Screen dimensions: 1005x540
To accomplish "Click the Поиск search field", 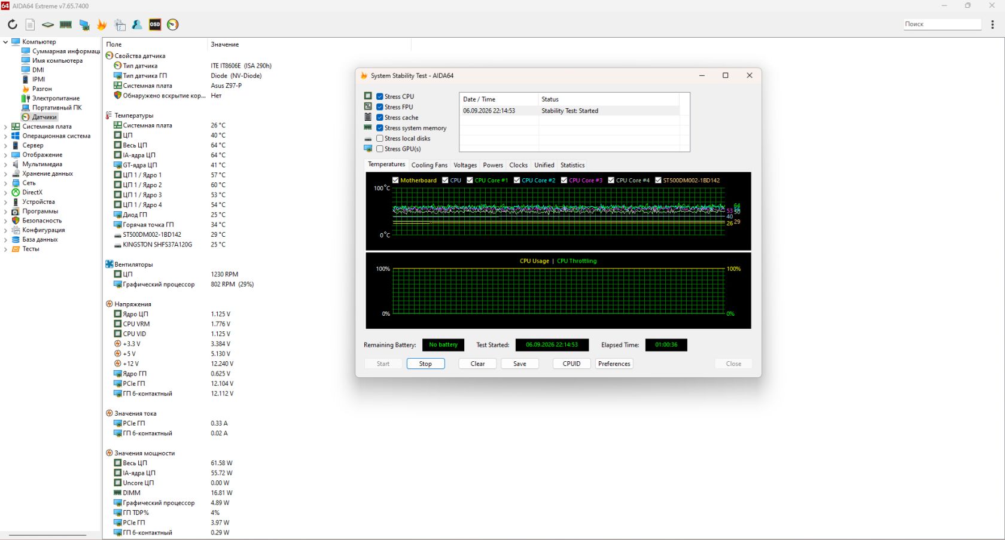I will tap(942, 24).
